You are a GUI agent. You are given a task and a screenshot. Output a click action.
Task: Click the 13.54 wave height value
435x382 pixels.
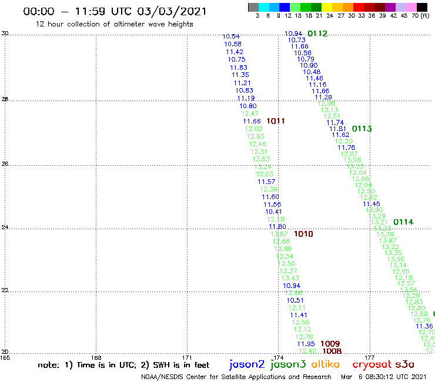[409, 290]
